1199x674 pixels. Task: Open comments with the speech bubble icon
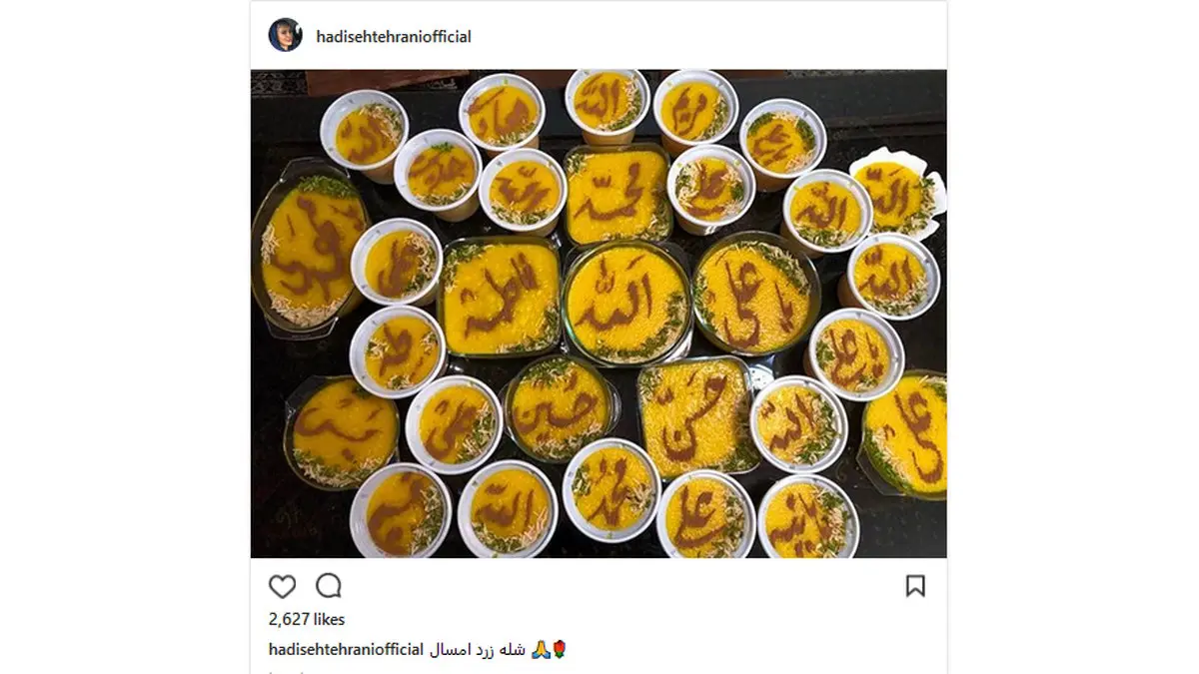[x=329, y=585]
